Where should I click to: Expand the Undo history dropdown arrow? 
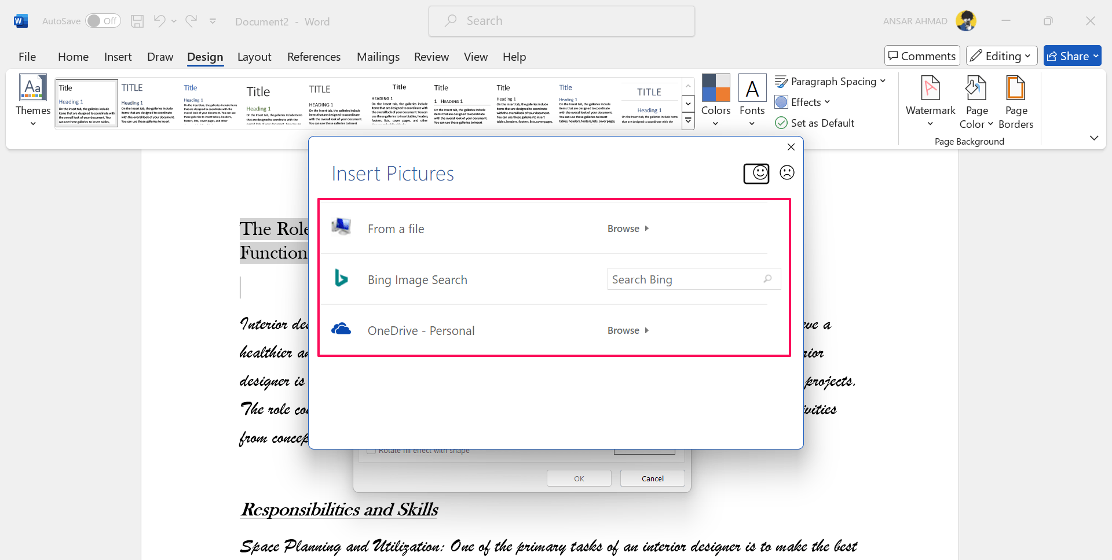(x=174, y=21)
